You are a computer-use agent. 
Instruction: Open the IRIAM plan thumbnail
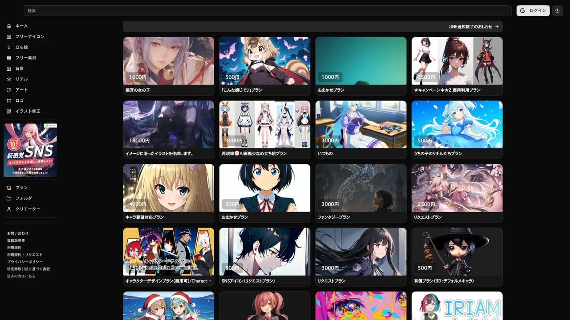pyautogui.click(x=457, y=306)
